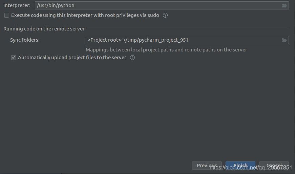The width and height of the screenshot is (295, 174).
Task: Click the 'Sync folders:' label
Action: (x=25, y=40)
